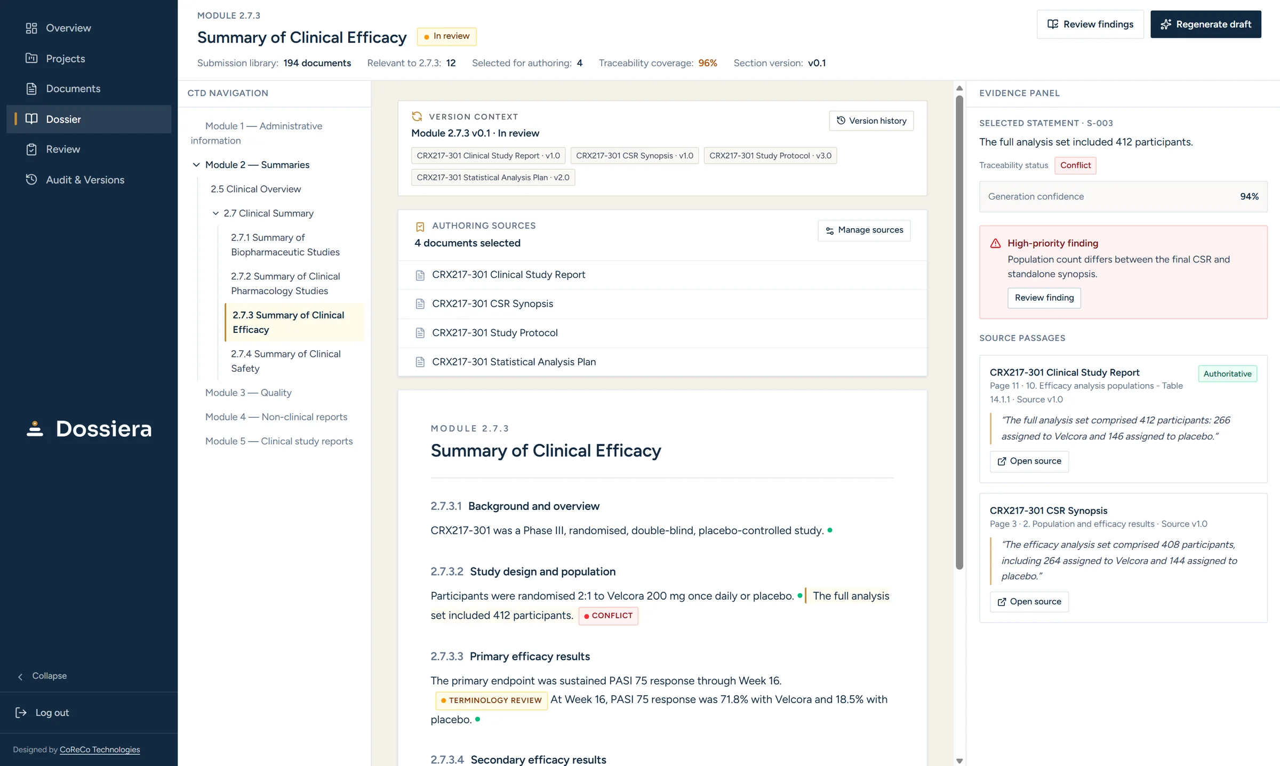Click the CONFLICT tag in the draft
The height and width of the screenshot is (766, 1280).
click(608, 616)
